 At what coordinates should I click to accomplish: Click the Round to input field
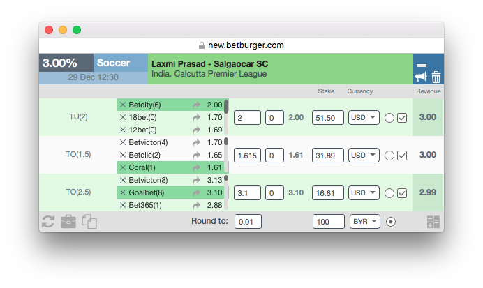[x=248, y=222]
